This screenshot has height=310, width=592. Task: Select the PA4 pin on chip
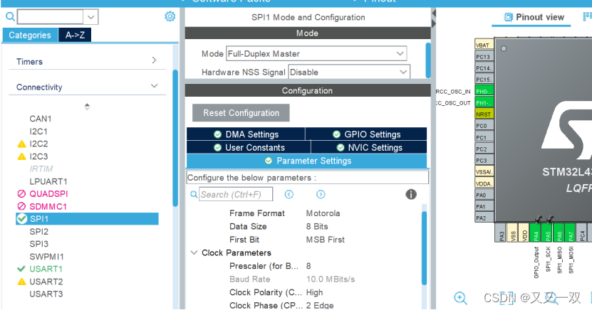click(x=536, y=232)
